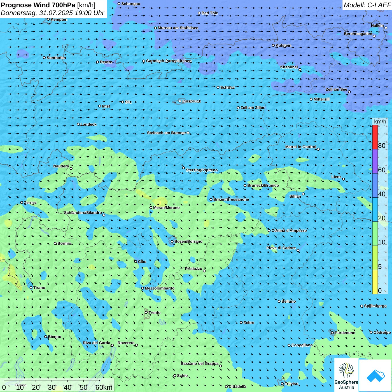392x392 pixels.
Task: Click the Innsbruck city marker
Action: click(180, 101)
